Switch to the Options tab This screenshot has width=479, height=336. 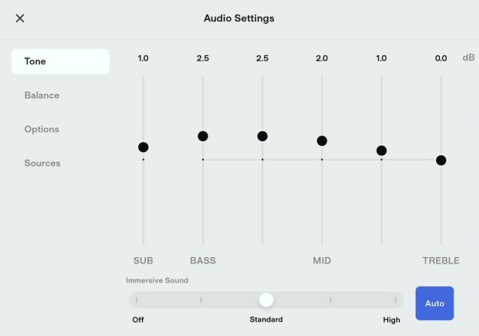(42, 129)
